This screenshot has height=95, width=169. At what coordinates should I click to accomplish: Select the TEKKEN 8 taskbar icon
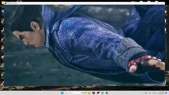click(93, 93)
